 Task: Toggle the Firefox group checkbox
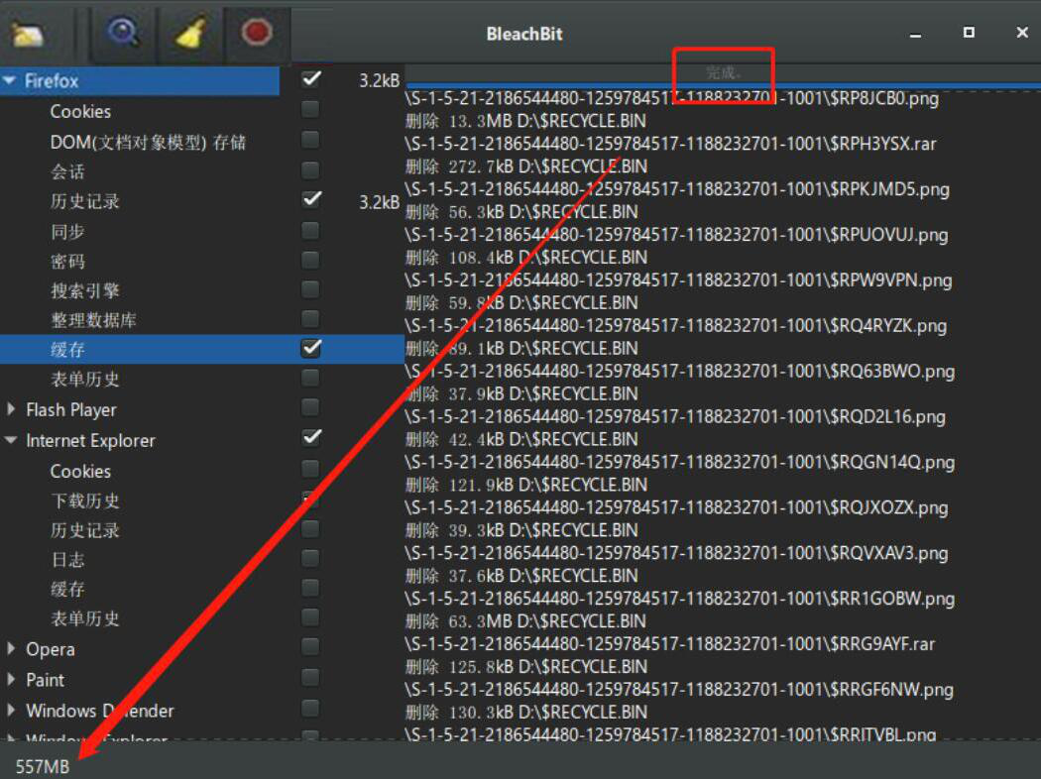click(x=310, y=79)
